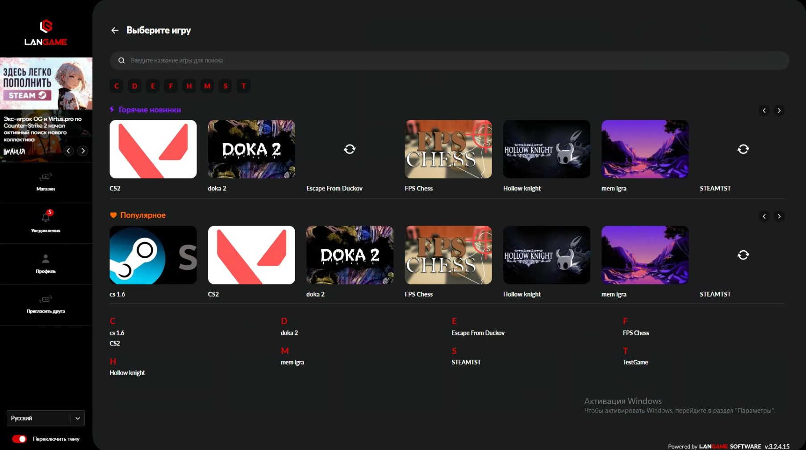Select Hollow Knight thumbnail in Популярное

(547, 255)
